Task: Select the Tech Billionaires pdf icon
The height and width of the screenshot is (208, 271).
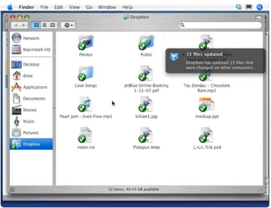Action: coord(206,42)
